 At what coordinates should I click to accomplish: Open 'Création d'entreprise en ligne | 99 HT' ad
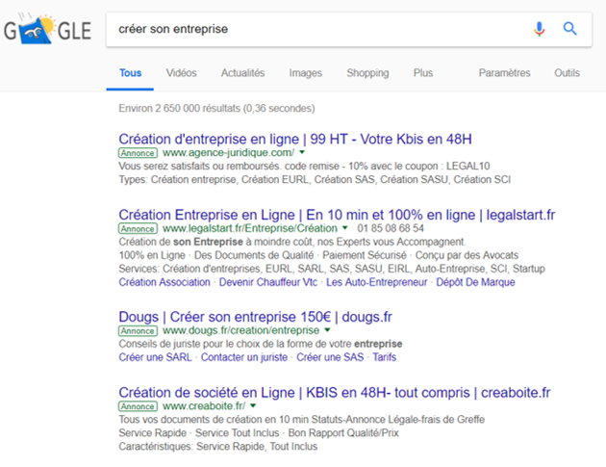pyautogui.click(x=295, y=139)
